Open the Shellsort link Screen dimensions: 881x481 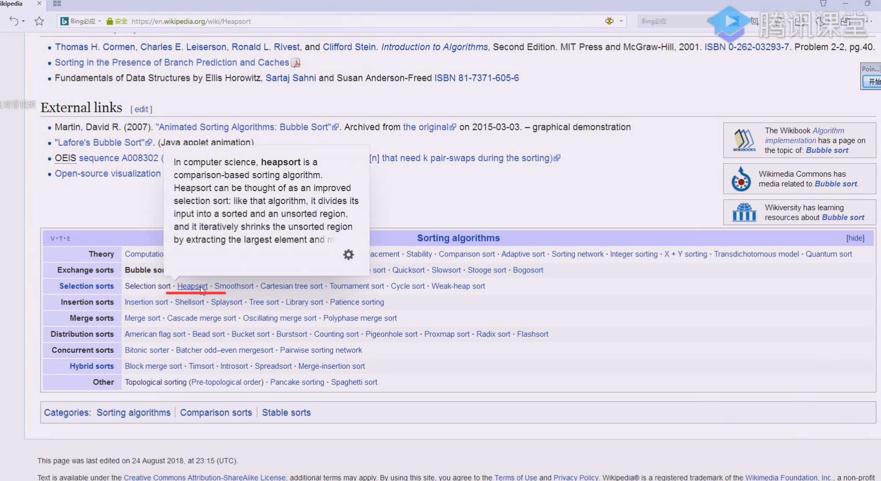coord(189,302)
